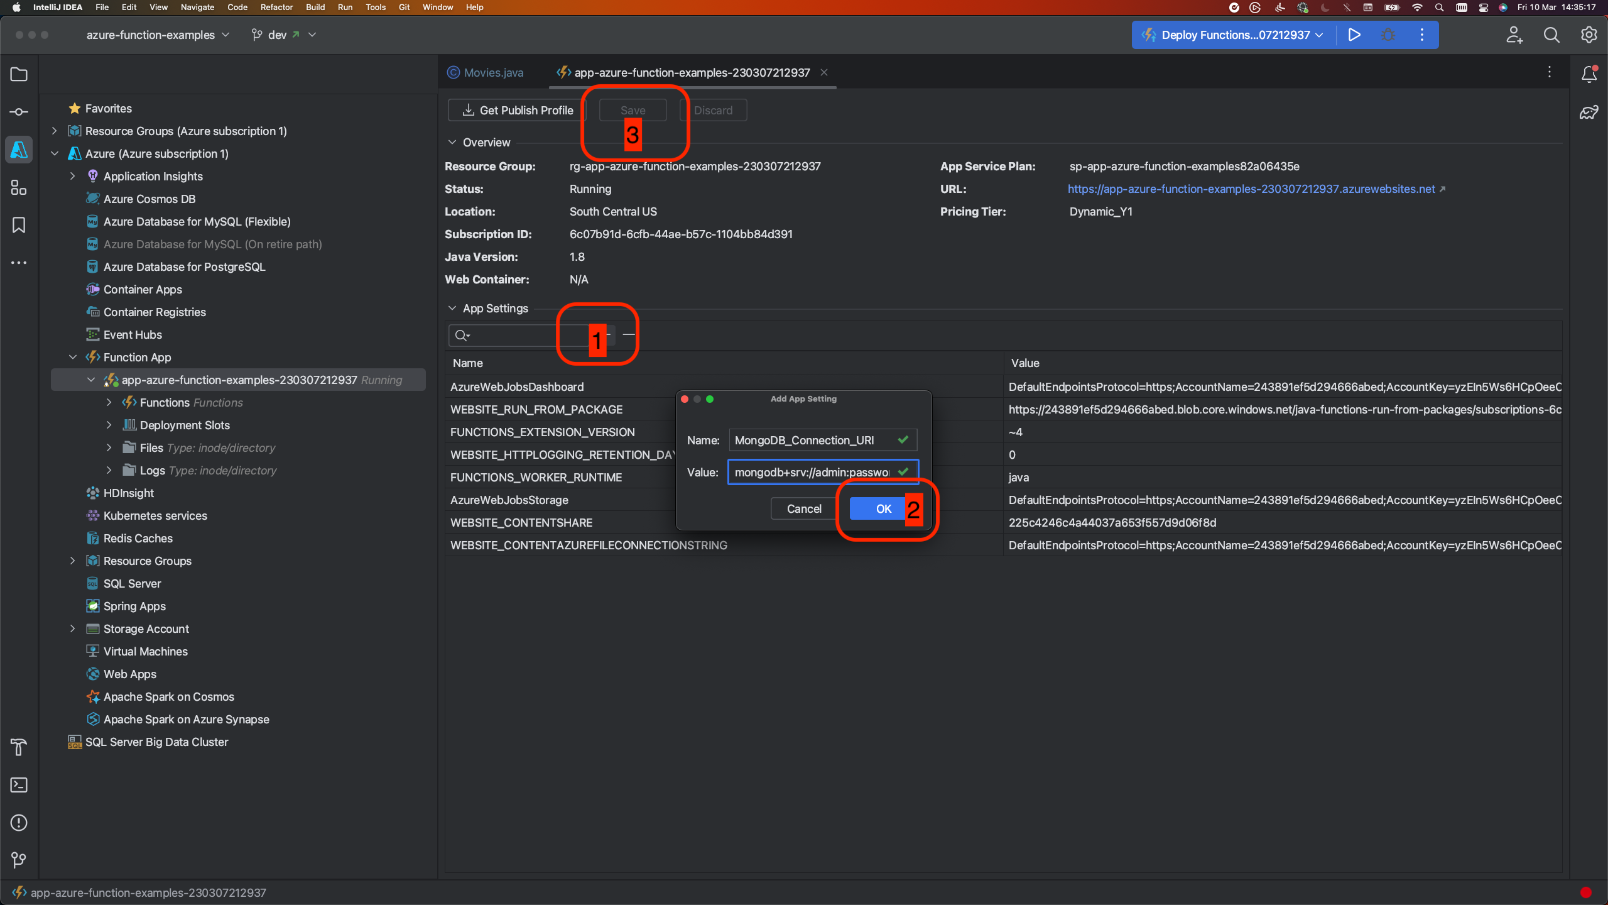The image size is (1608, 905).
Task: Open the Commit tool window icon
Action: click(x=19, y=112)
